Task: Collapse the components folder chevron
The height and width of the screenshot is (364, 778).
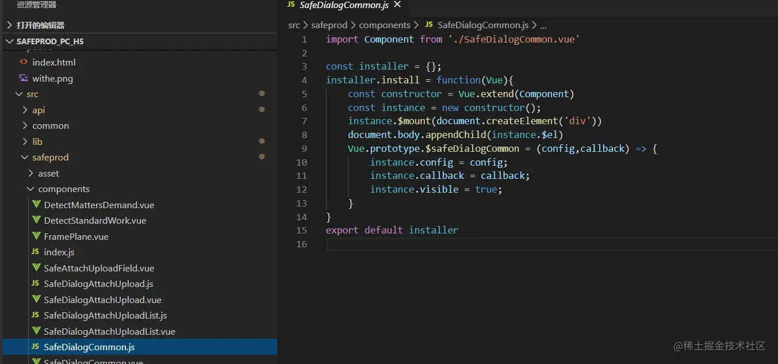Action: (30, 189)
